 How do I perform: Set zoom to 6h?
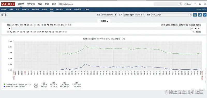coord(34,25)
